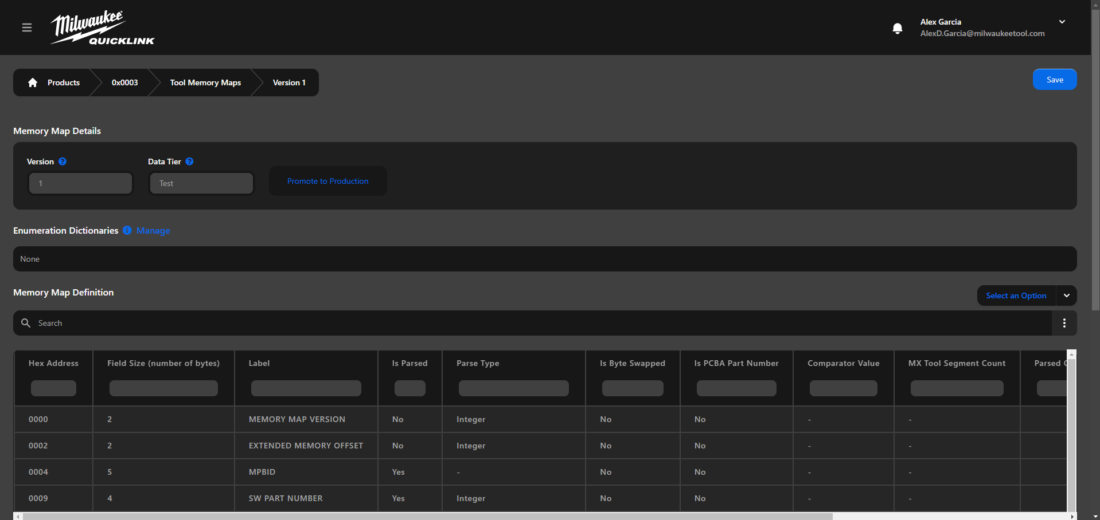1100x520 pixels.
Task: Select the MPBID row label
Action: 262,472
